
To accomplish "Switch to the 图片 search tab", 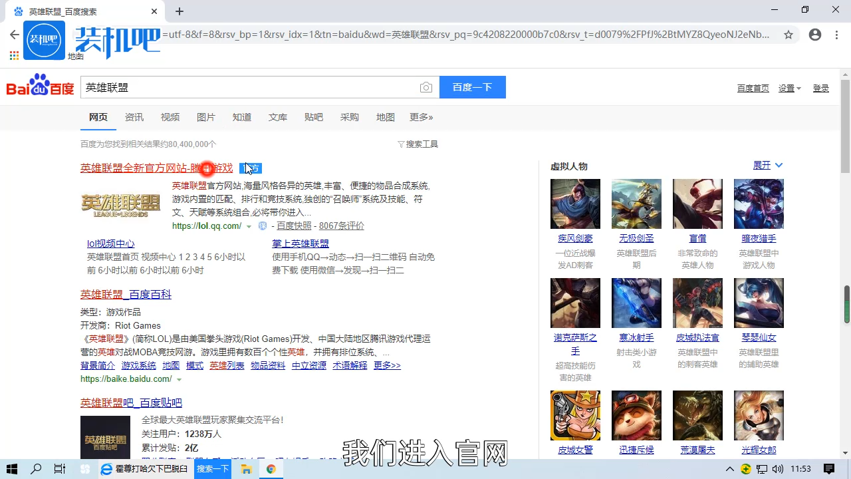I will pos(206,117).
